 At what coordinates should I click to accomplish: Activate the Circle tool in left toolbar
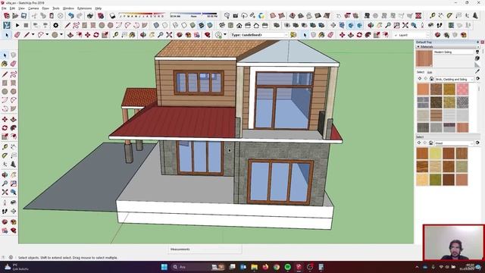pos(5,92)
